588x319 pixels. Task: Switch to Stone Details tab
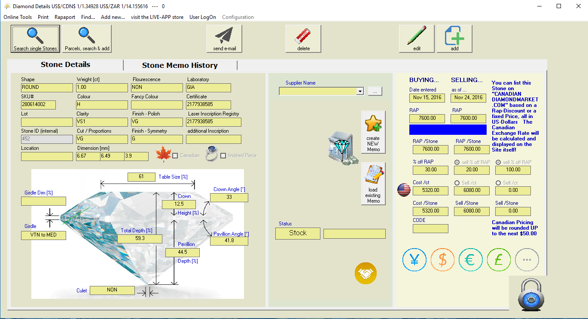coord(65,64)
